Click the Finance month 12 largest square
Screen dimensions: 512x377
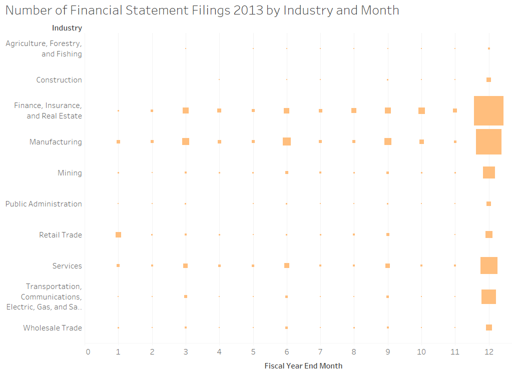point(488,110)
